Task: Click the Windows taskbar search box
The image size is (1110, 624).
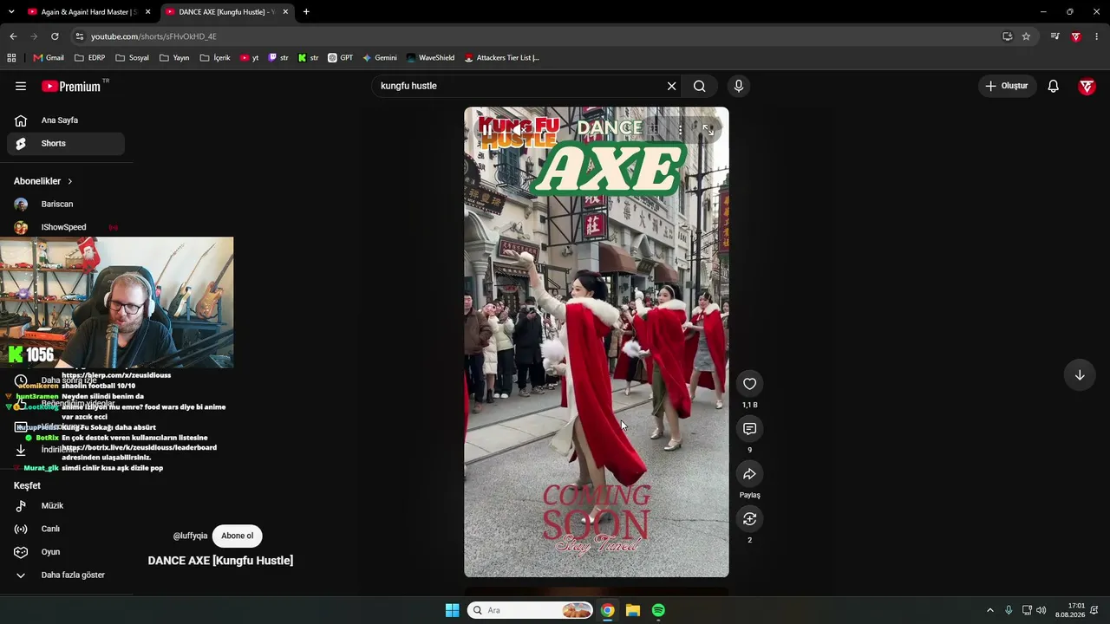Action: coord(530,610)
